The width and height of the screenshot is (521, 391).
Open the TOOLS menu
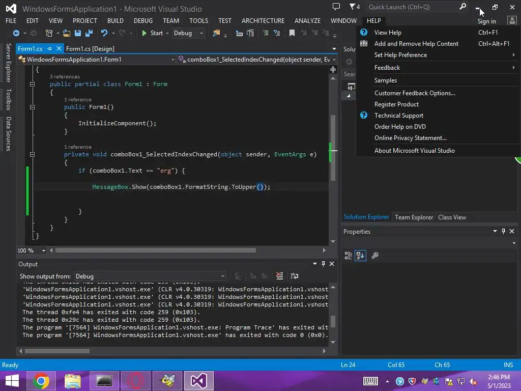coord(199,20)
